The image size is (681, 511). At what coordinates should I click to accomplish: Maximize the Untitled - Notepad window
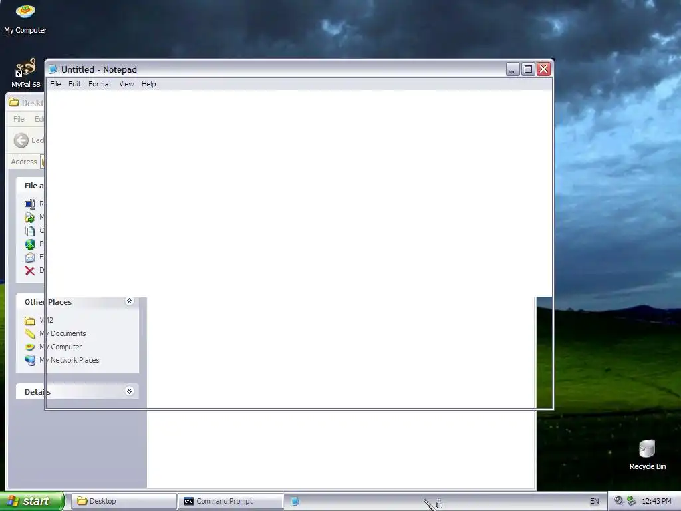pyautogui.click(x=528, y=69)
